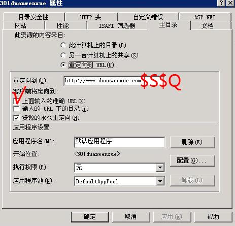Click the help question mark icon
Image resolution: width=235 pixels, height=226 pixels.
click(221, 3)
